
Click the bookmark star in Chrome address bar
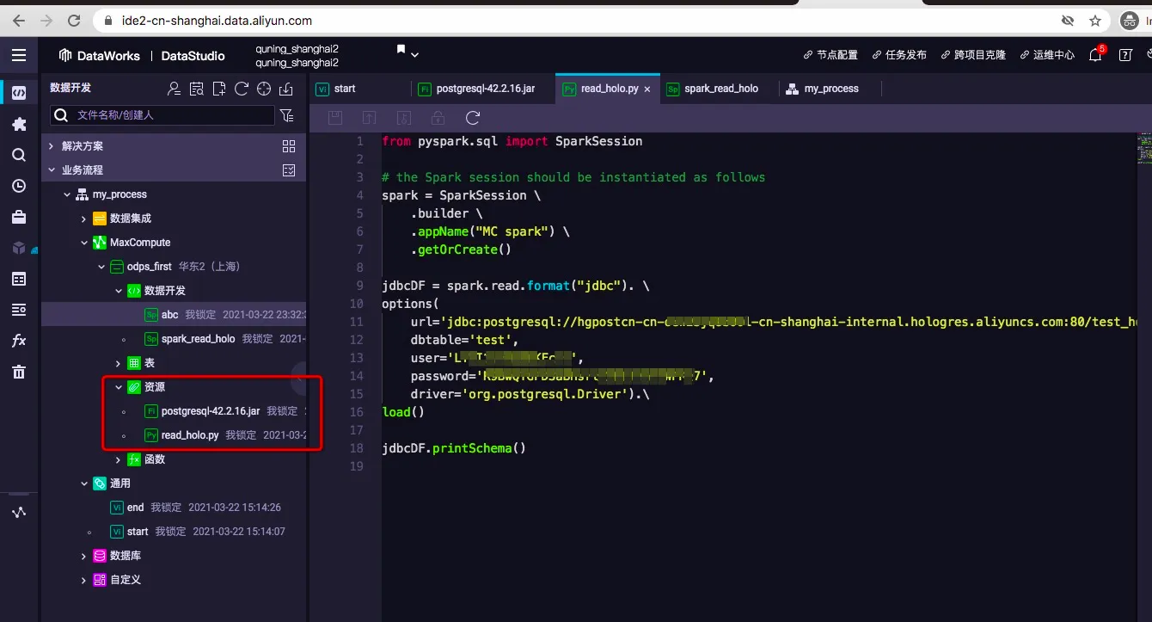[x=1095, y=20]
